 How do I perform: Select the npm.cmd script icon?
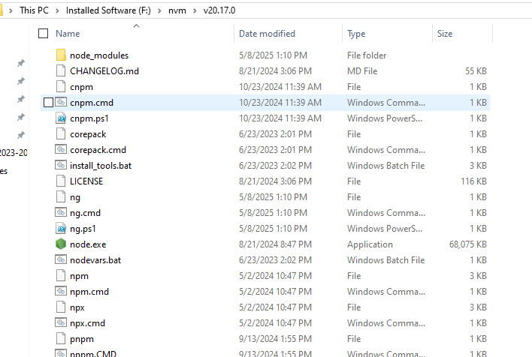tap(61, 291)
